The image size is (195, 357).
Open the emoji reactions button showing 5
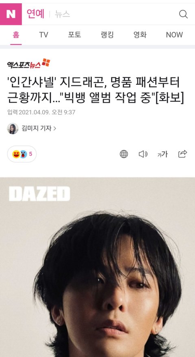[x=22, y=154]
